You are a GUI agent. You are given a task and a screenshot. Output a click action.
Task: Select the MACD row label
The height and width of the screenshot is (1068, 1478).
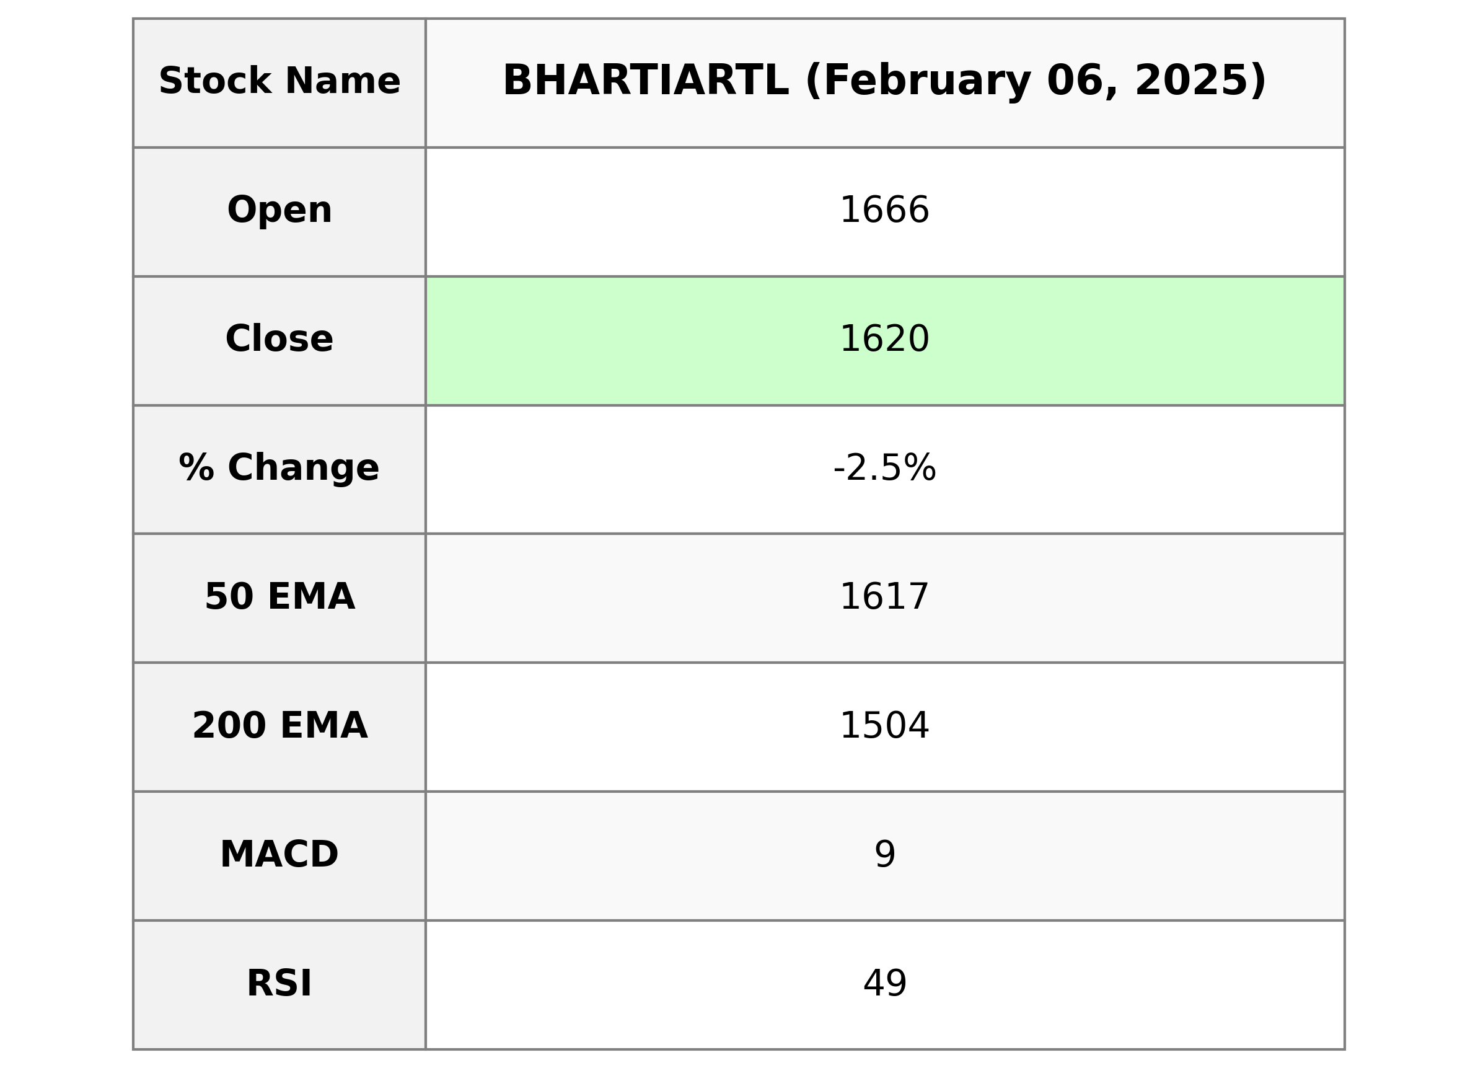coord(279,854)
